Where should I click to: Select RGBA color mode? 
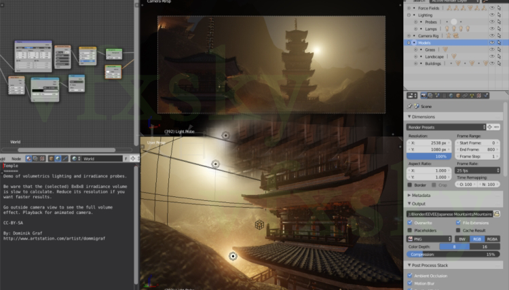coord(492,239)
